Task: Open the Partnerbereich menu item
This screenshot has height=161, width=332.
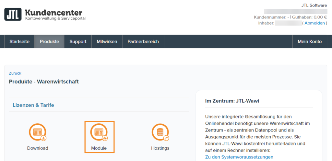Action: tap(143, 42)
